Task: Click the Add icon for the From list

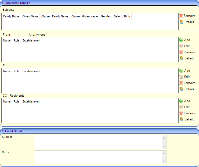Action: tap(181, 40)
